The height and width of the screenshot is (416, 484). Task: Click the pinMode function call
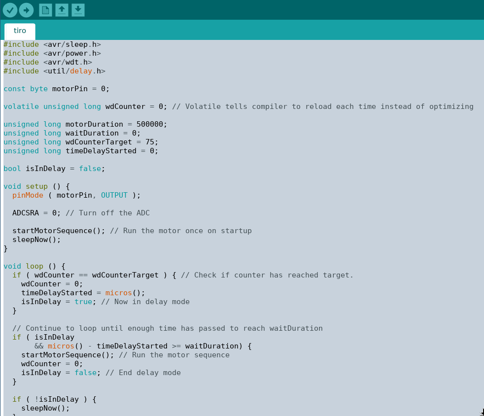pos(28,195)
